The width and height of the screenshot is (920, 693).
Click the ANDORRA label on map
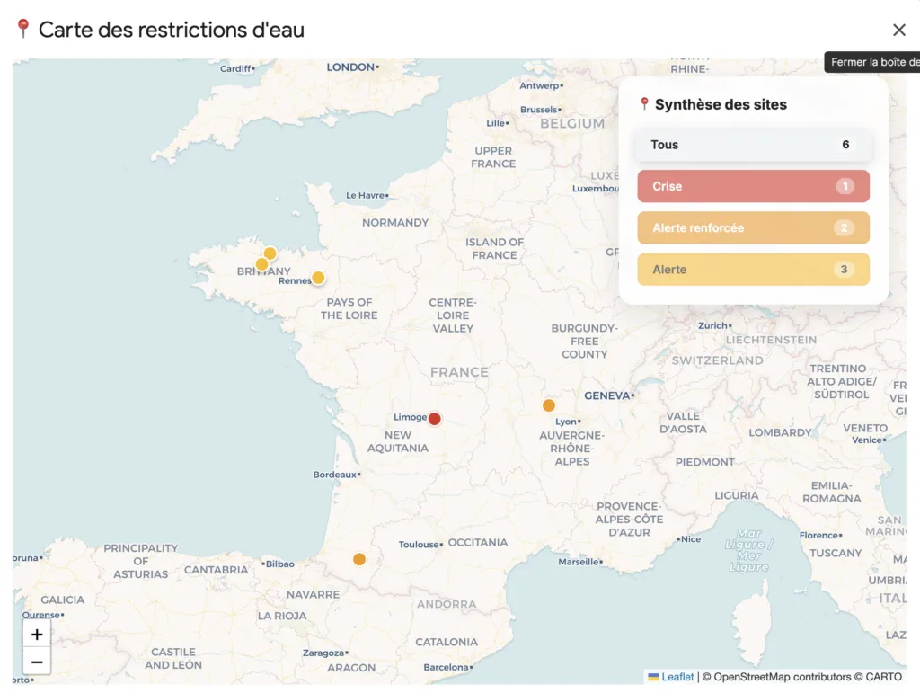point(446,604)
